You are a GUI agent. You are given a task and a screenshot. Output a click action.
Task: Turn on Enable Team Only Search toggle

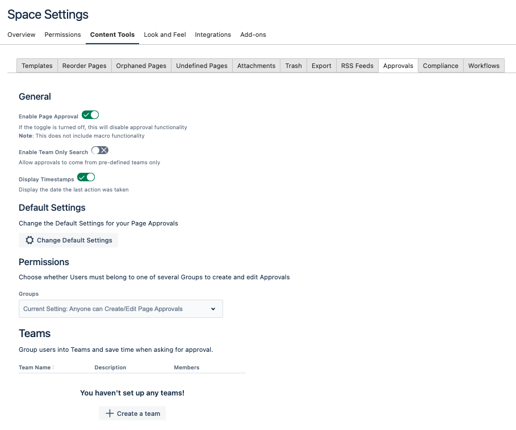100,151
